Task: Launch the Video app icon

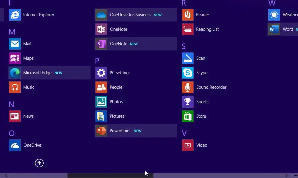Action: (x=188, y=145)
